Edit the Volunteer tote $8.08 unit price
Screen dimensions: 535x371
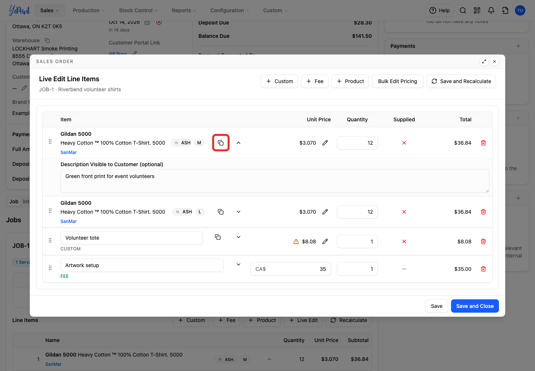pos(325,242)
